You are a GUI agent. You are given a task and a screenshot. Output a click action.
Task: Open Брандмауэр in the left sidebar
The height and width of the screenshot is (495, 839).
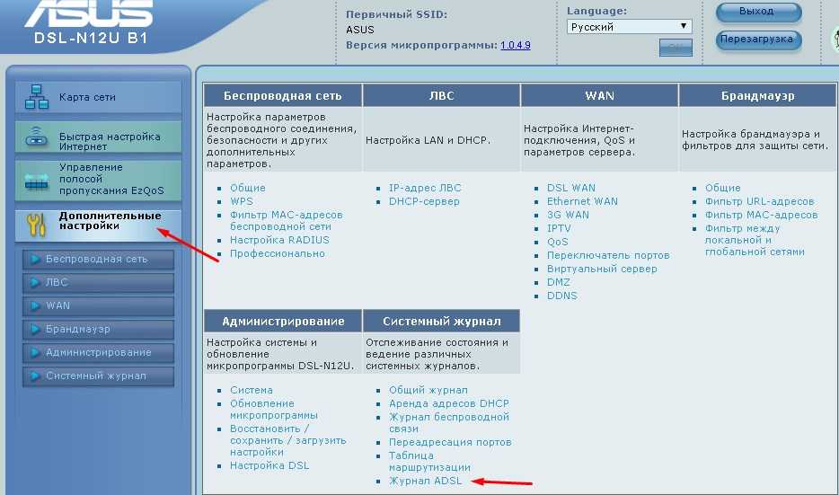(x=98, y=330)
